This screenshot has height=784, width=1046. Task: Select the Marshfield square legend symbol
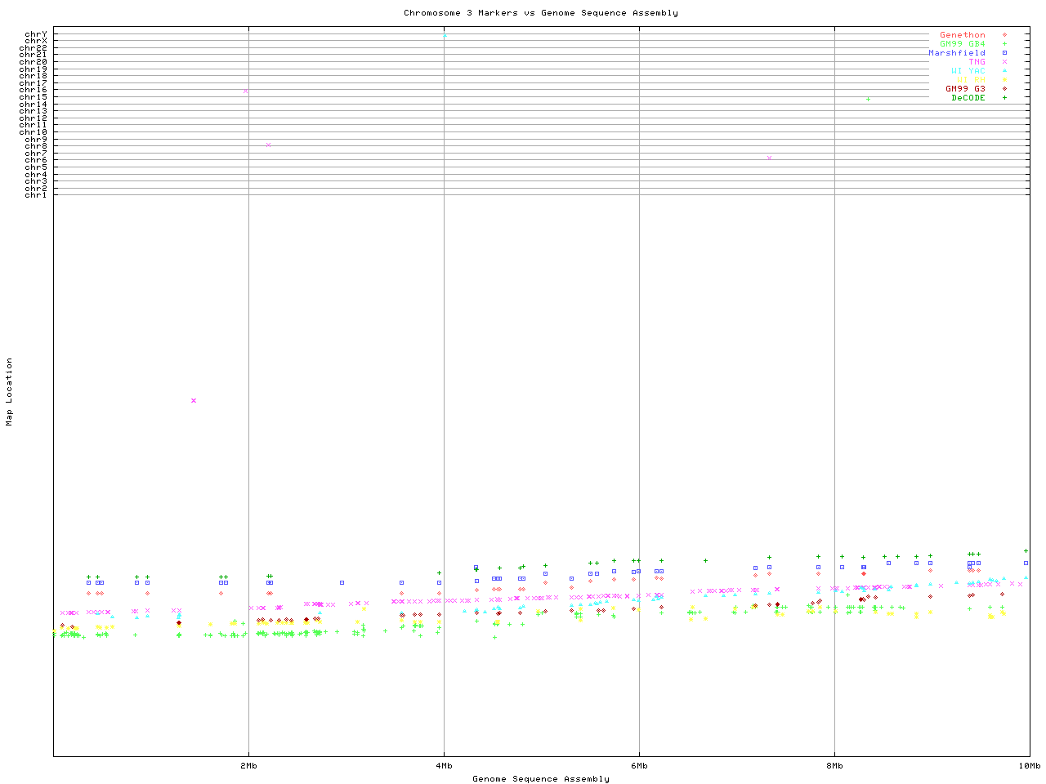click(x=1004, y=53)
